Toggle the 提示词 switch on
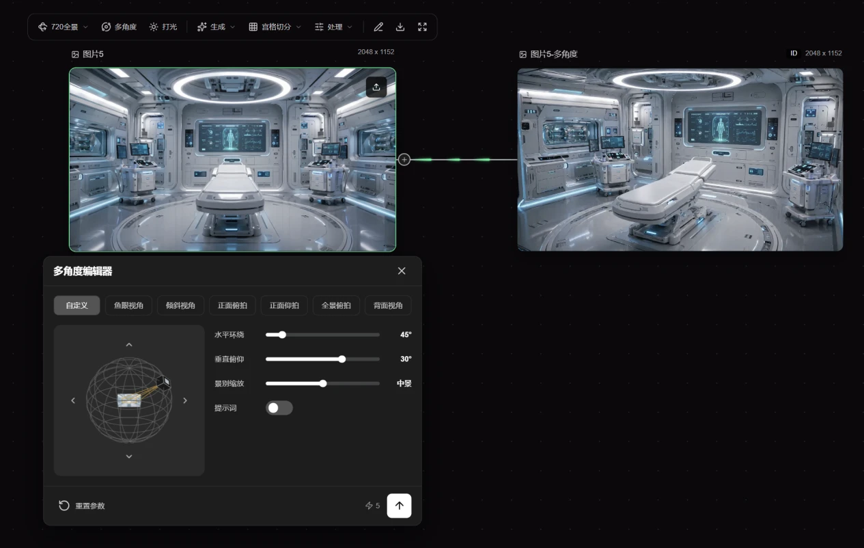 pyautogui.click(x=279, y=408)
